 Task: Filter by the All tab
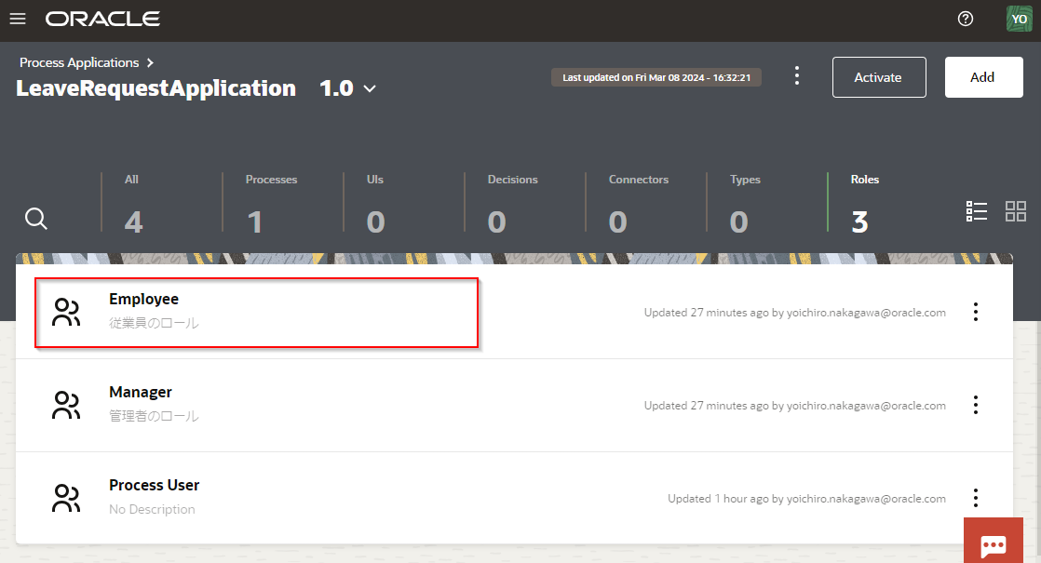pyautogui.click(x=133, y=204)
